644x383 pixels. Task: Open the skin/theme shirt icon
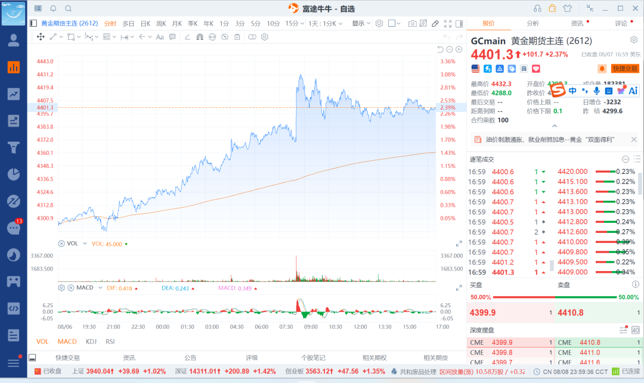[567, 8]
